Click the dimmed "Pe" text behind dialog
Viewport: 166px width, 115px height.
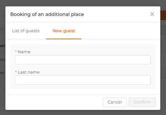pos(3,60)
